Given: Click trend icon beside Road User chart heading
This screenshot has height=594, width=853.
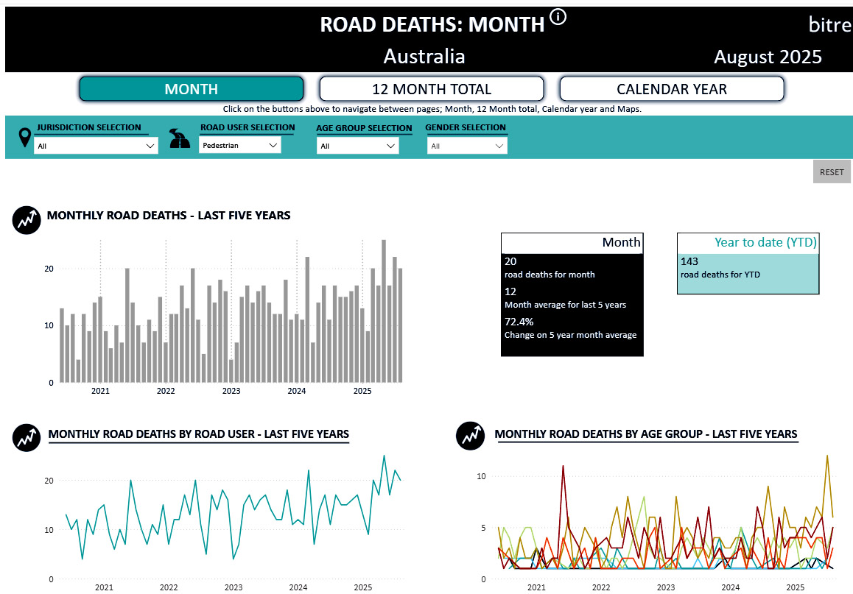Looking at the screenshot, I should pos(27,437).
